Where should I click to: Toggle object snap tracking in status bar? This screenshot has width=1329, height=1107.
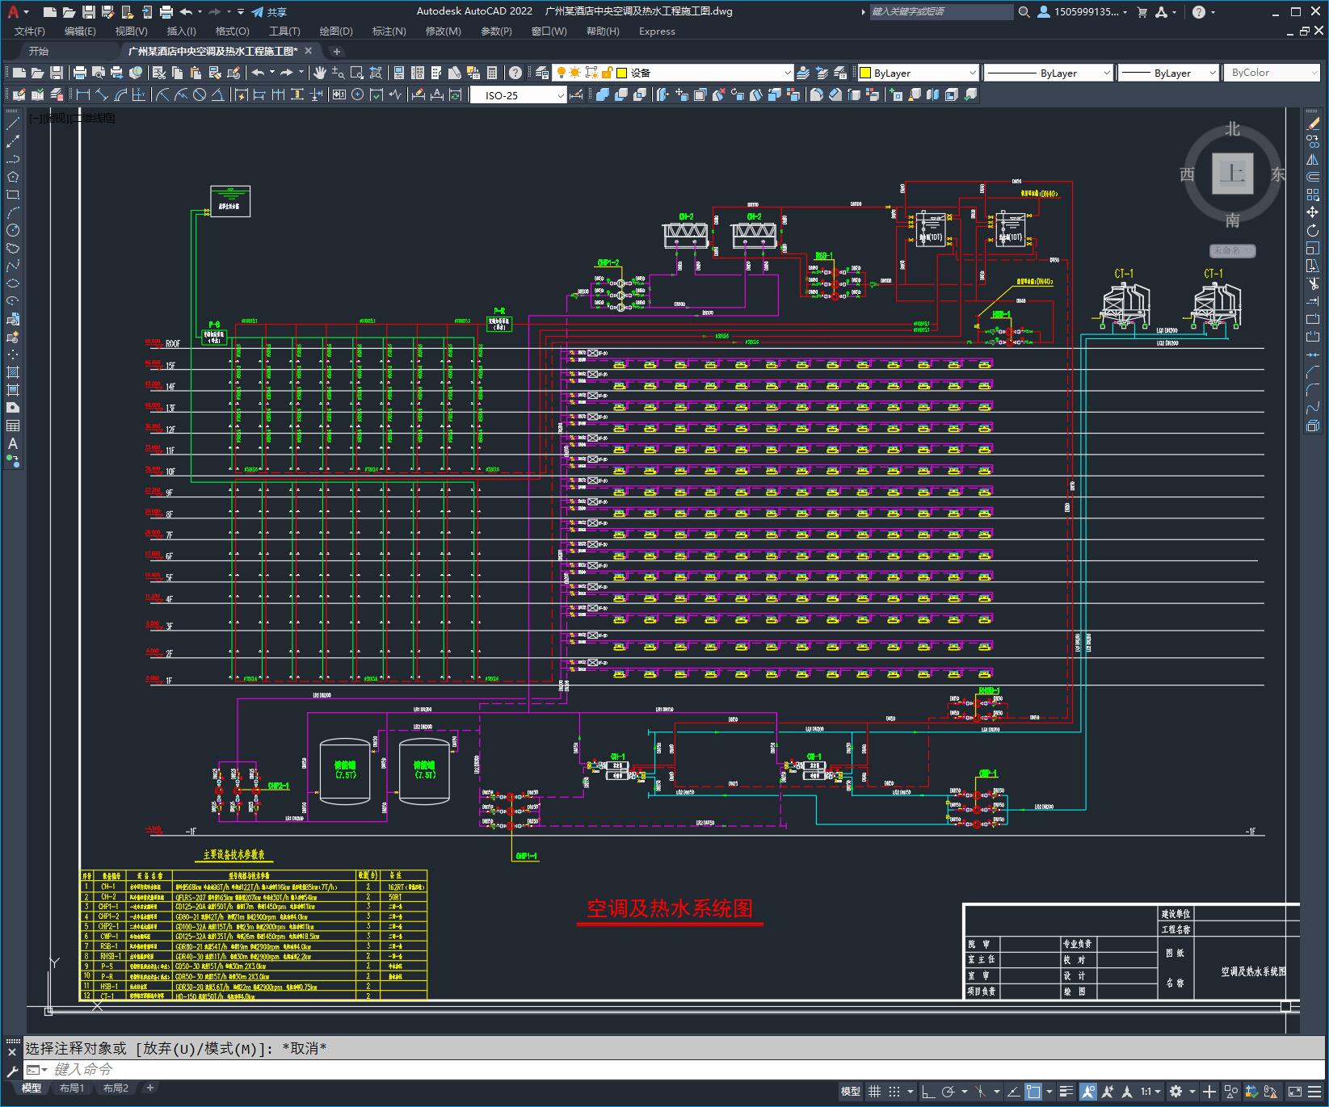point(1013,1092)
